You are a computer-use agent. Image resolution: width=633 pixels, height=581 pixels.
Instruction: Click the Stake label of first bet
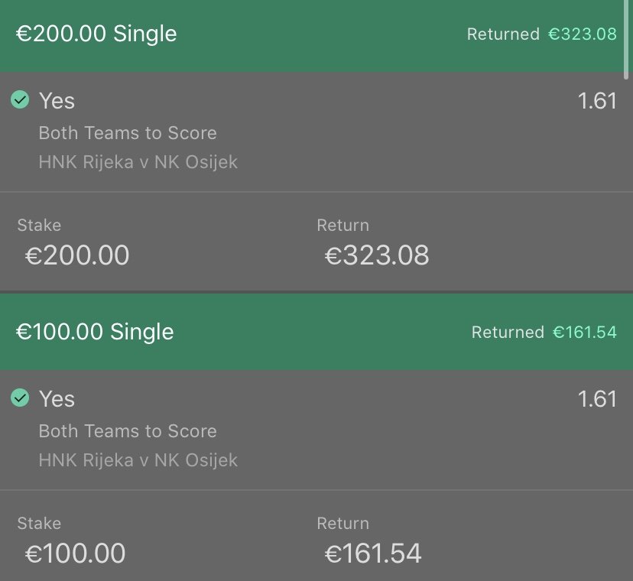coord(39,226)
